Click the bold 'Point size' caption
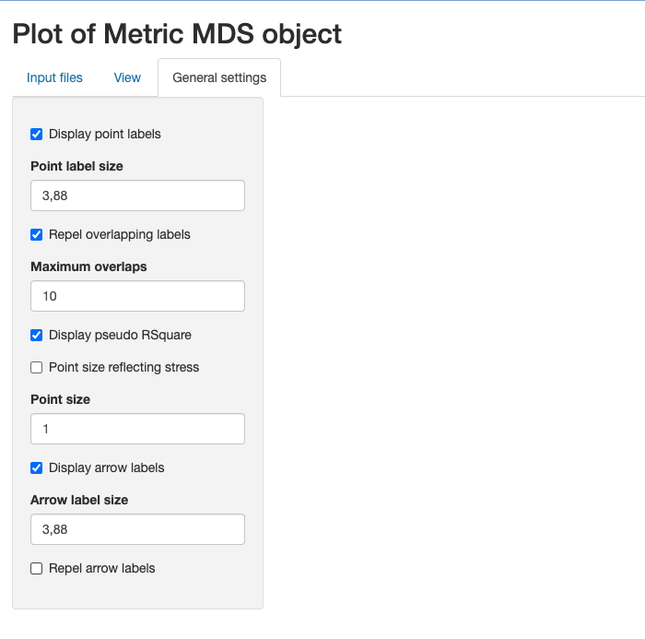This screenshot has width=645, height=639. pos(61,399)
